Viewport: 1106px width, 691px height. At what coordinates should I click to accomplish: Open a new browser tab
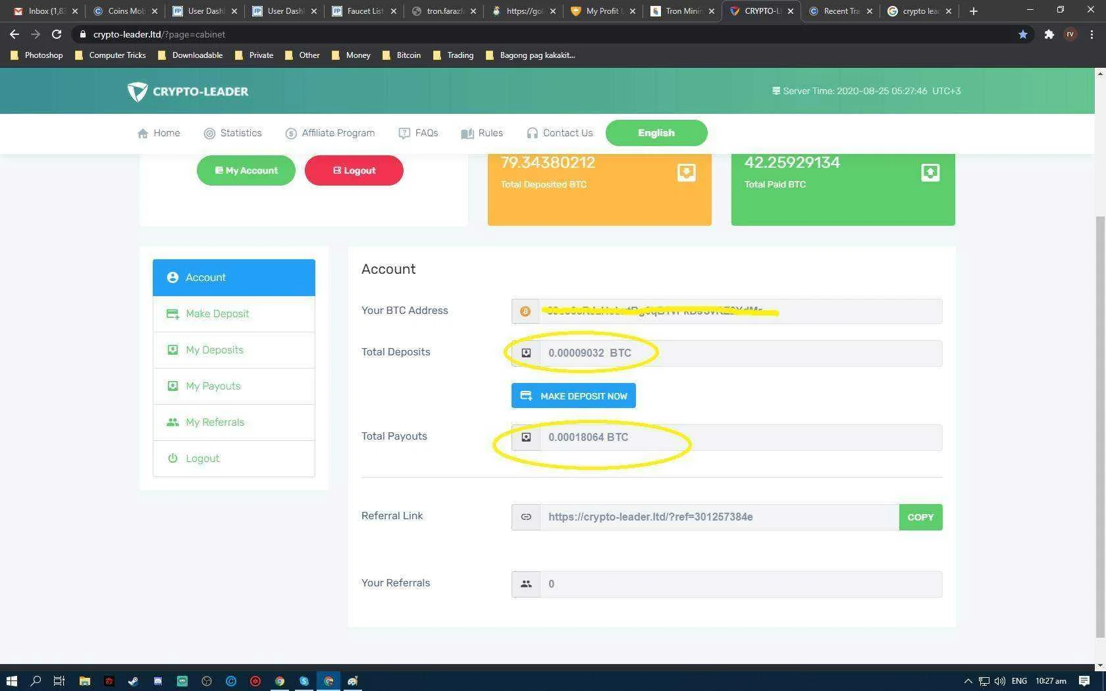(x=974, y=11)
